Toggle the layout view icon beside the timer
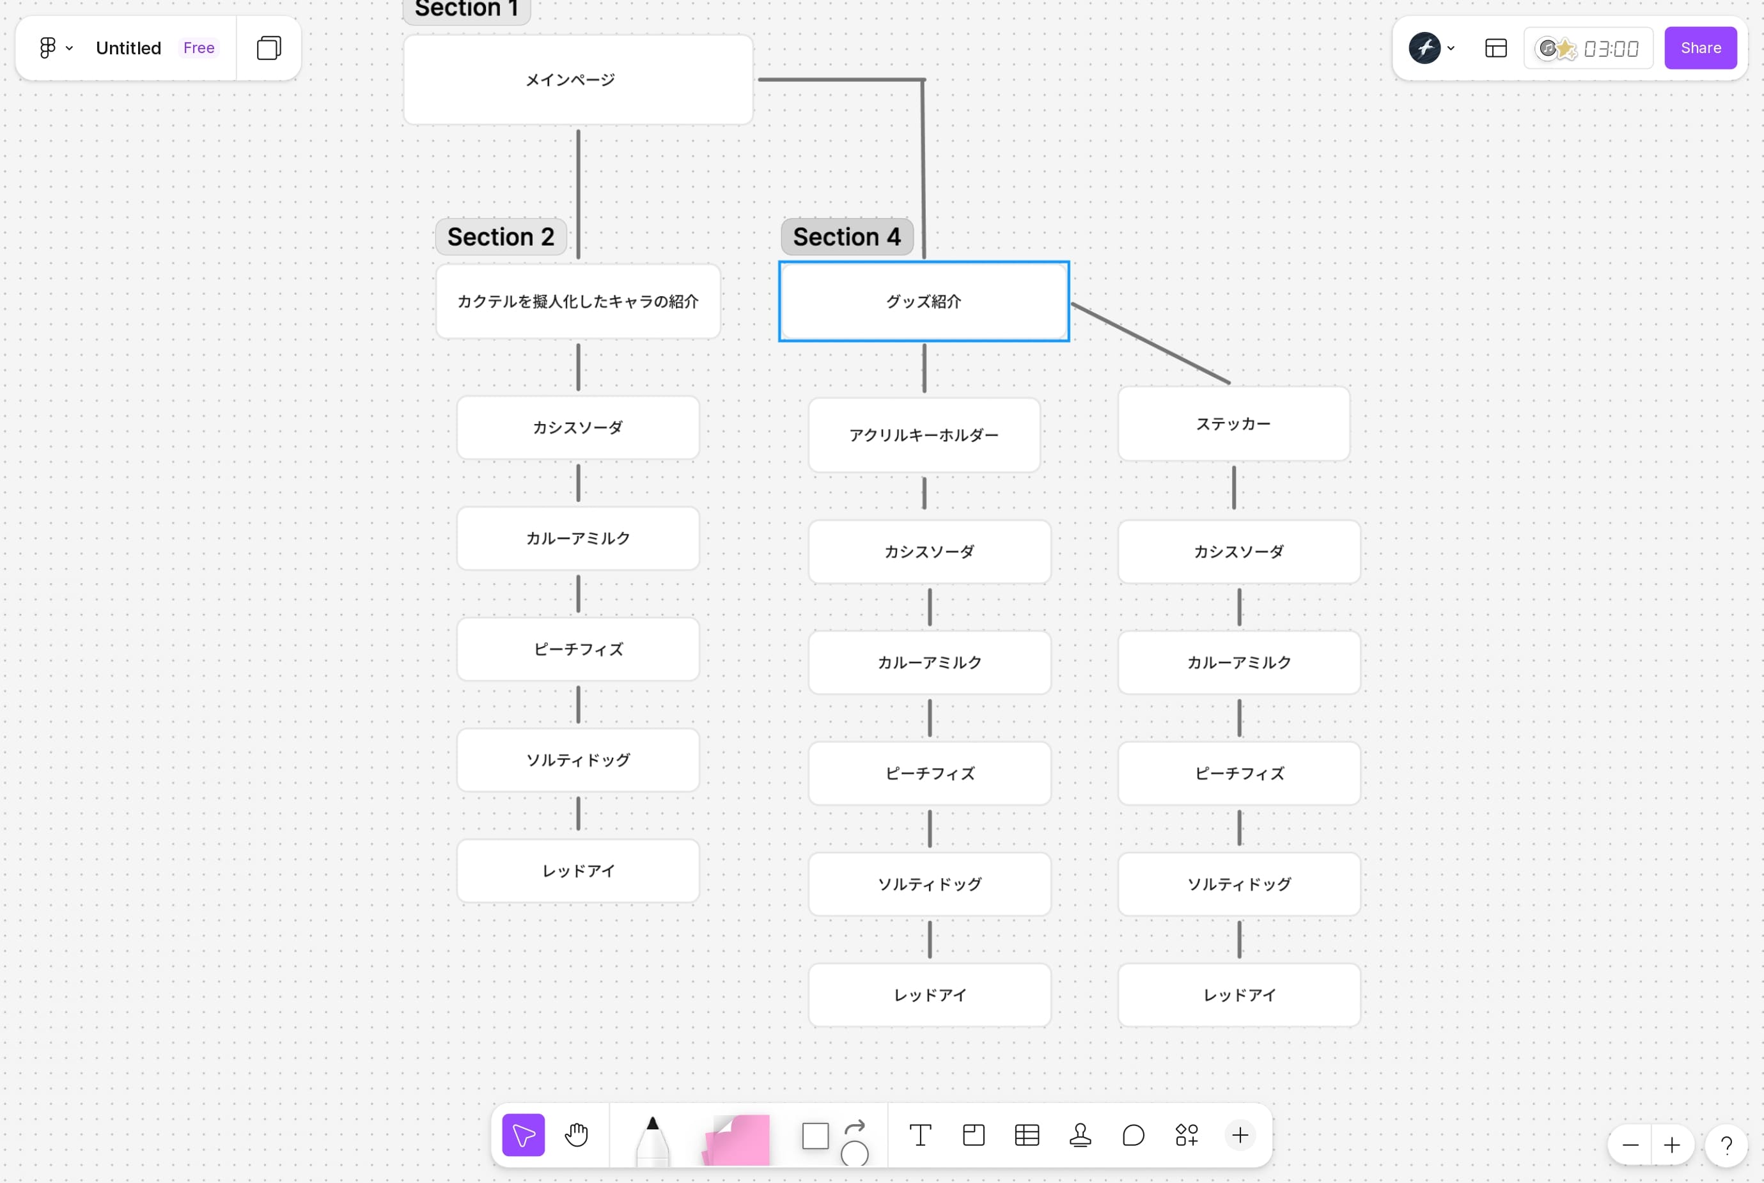1764x1183 pixels. [x=1495, y=49]
